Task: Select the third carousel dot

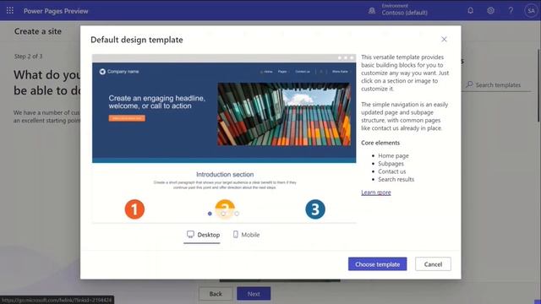Action: click(237, 214)
